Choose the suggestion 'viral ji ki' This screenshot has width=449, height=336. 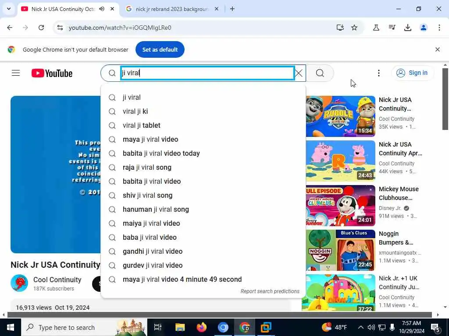203,112
